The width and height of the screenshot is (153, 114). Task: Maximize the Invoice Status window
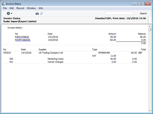point(141,4)
